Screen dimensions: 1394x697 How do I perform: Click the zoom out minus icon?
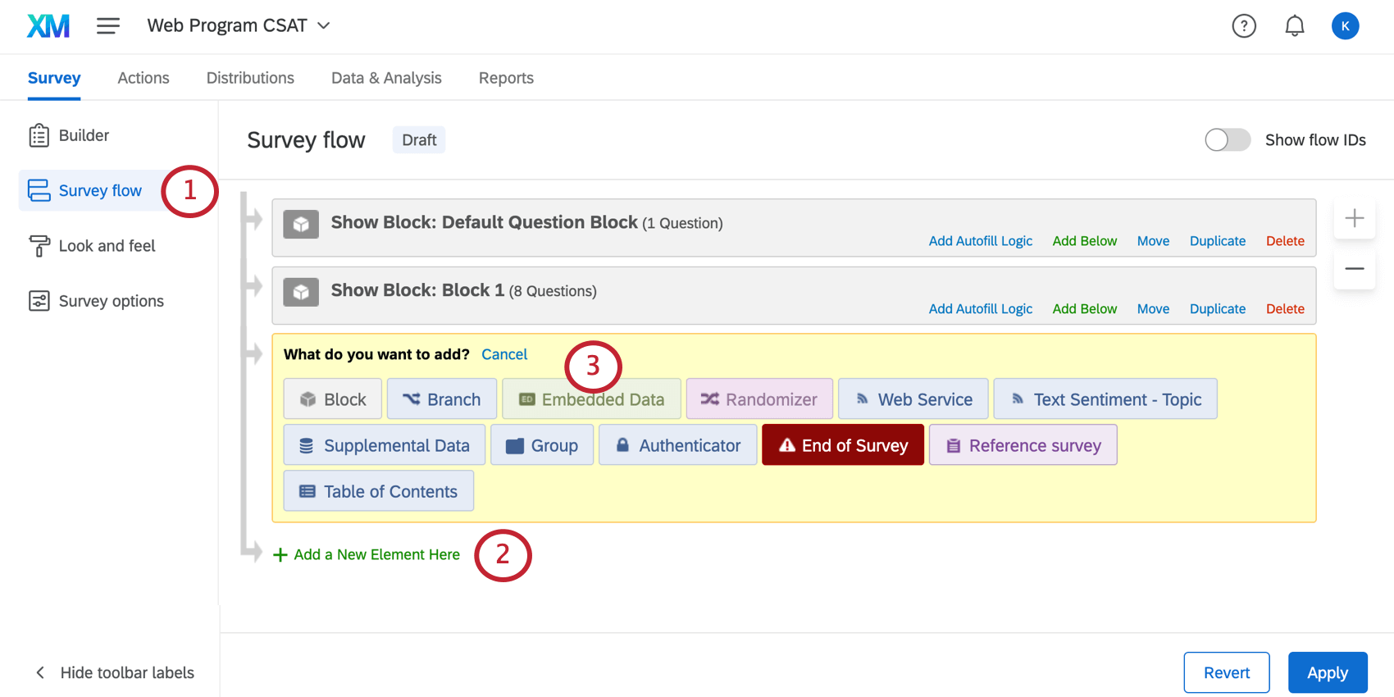click(x=1355, y=269)
